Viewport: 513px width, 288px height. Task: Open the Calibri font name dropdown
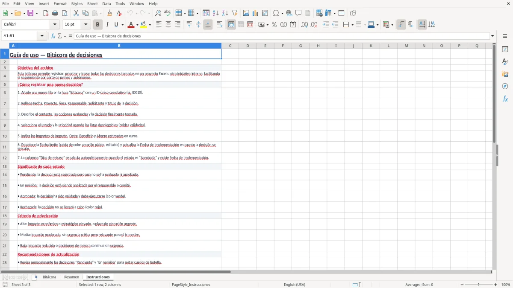pos(54,25)
